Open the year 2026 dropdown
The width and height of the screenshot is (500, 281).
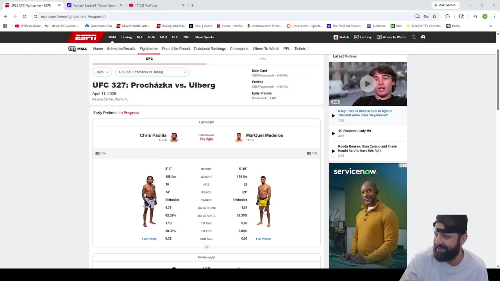pos(102,72)
